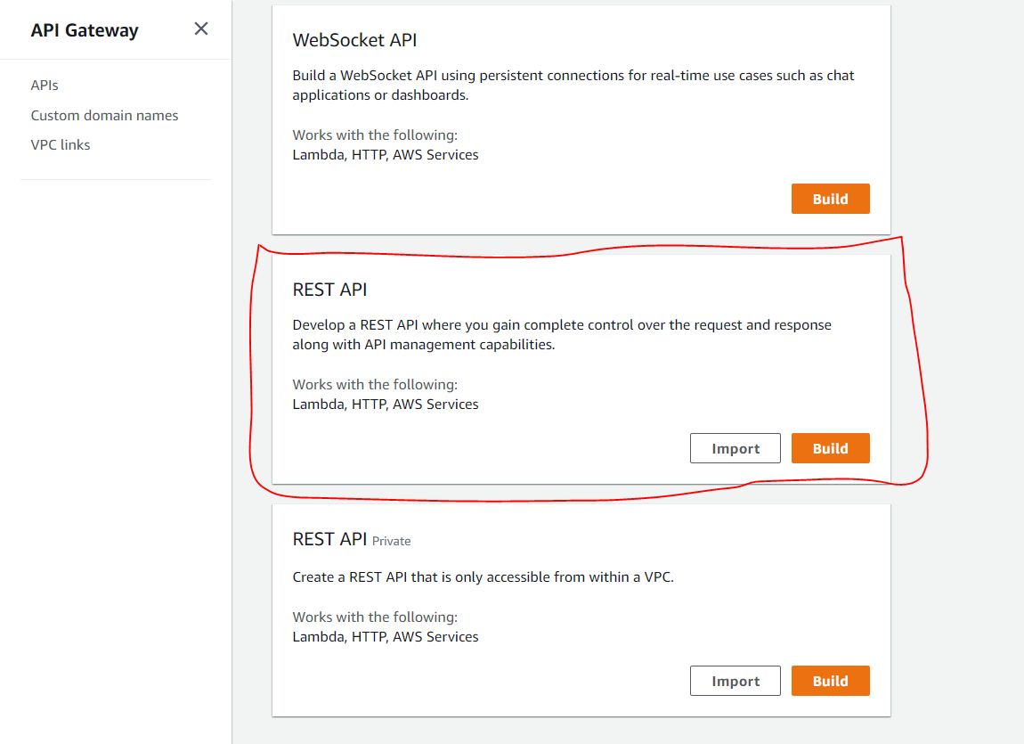Viewport: 1024px width, 744px height.
Task: Click the 'Private' label next to REST API
Action: [x=391, y=541]
